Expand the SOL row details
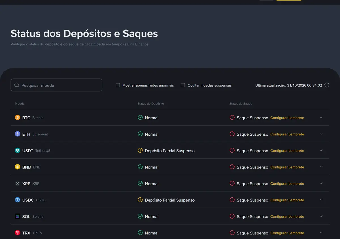 [x=321, y=216]
